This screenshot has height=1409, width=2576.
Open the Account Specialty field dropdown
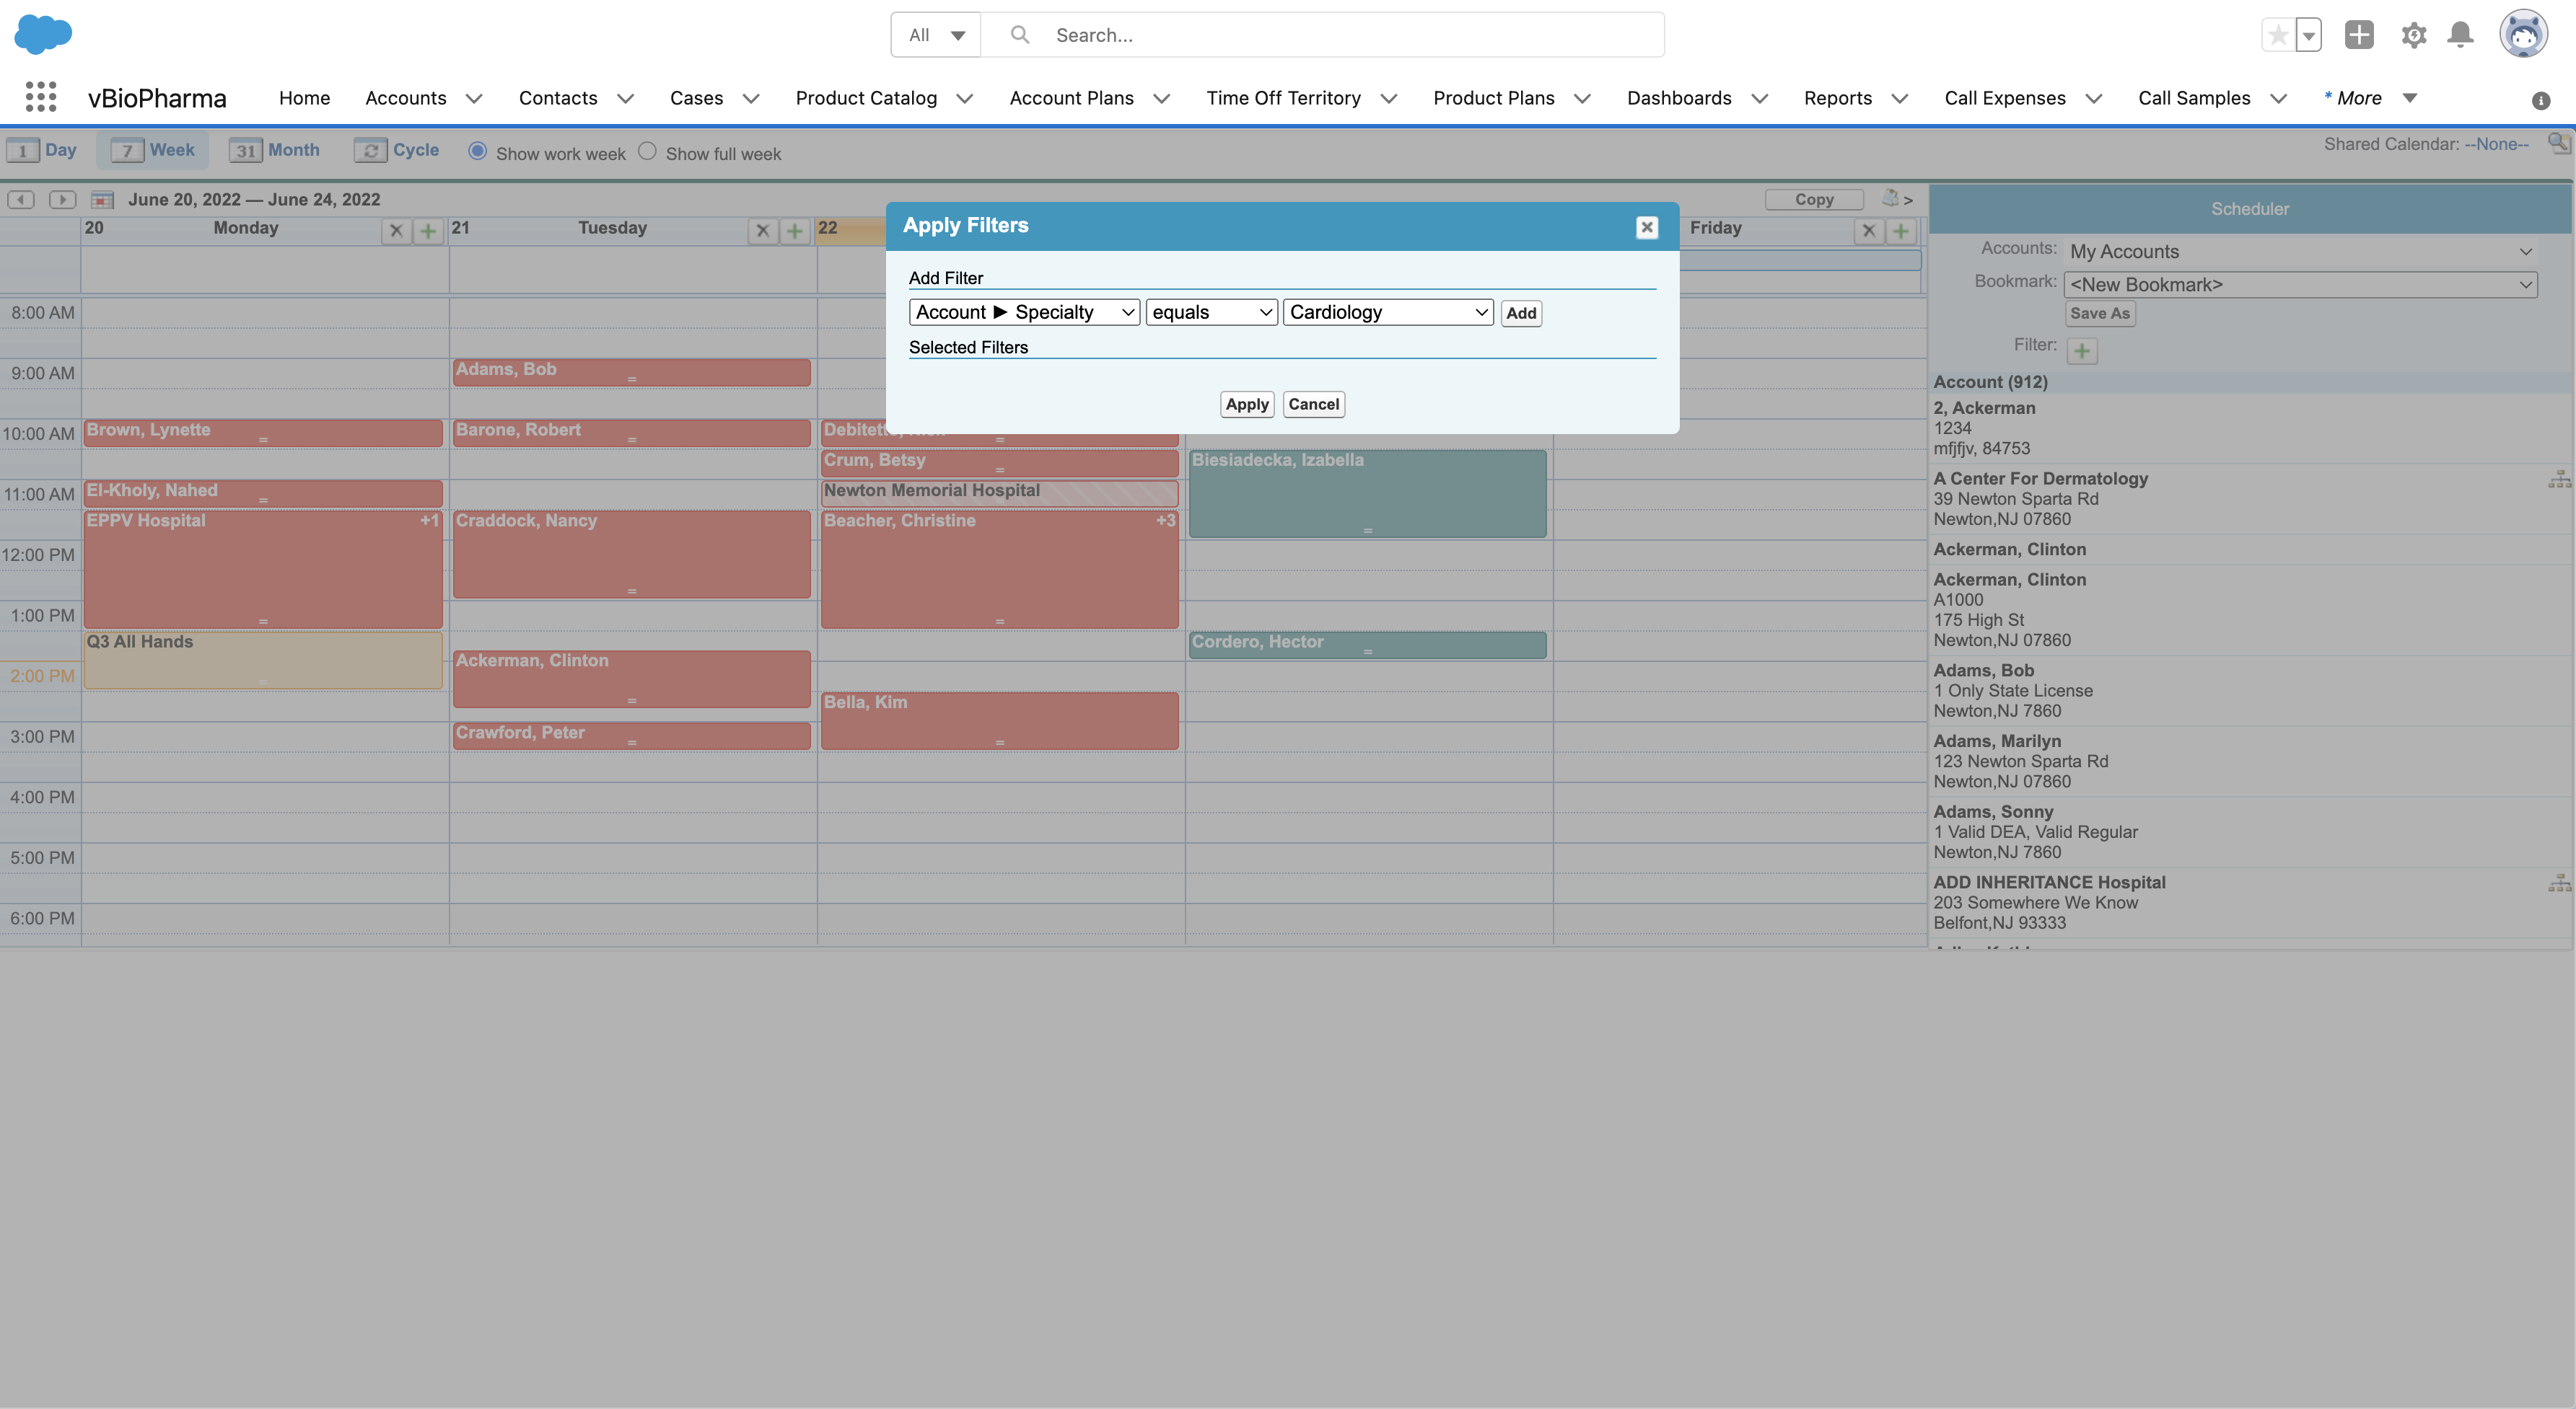point(1024,313)
